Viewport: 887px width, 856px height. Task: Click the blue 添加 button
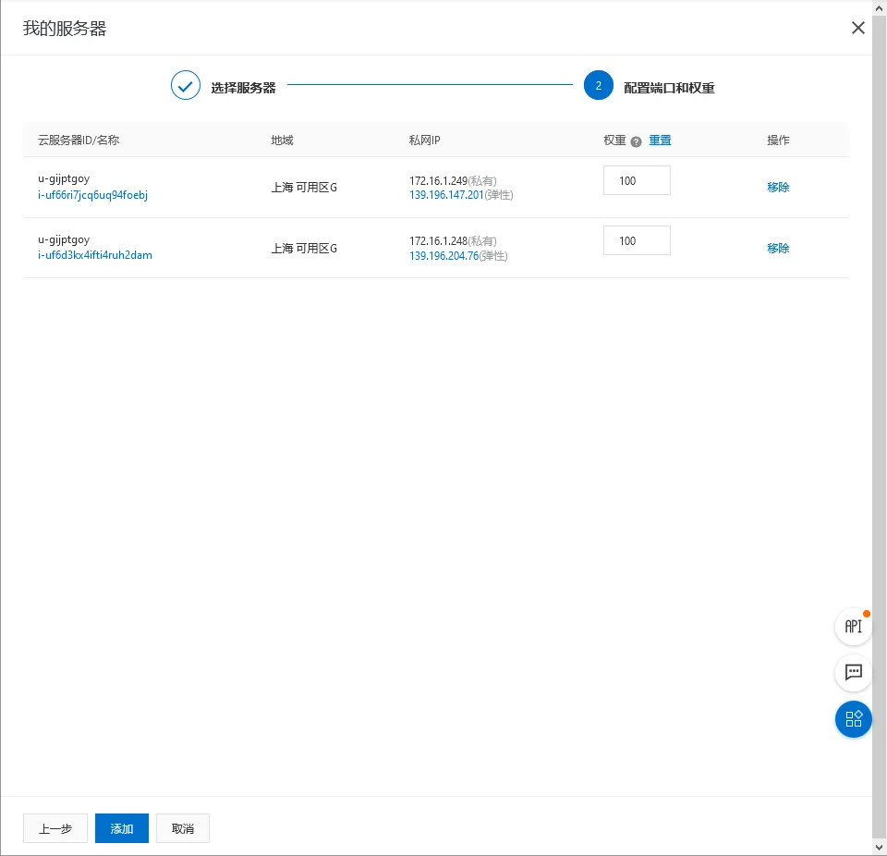(x=122, y=828)
